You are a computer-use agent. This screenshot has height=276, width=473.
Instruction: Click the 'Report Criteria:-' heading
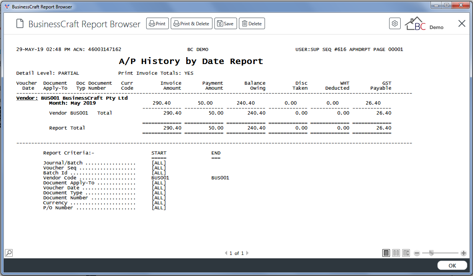point(69,153)
